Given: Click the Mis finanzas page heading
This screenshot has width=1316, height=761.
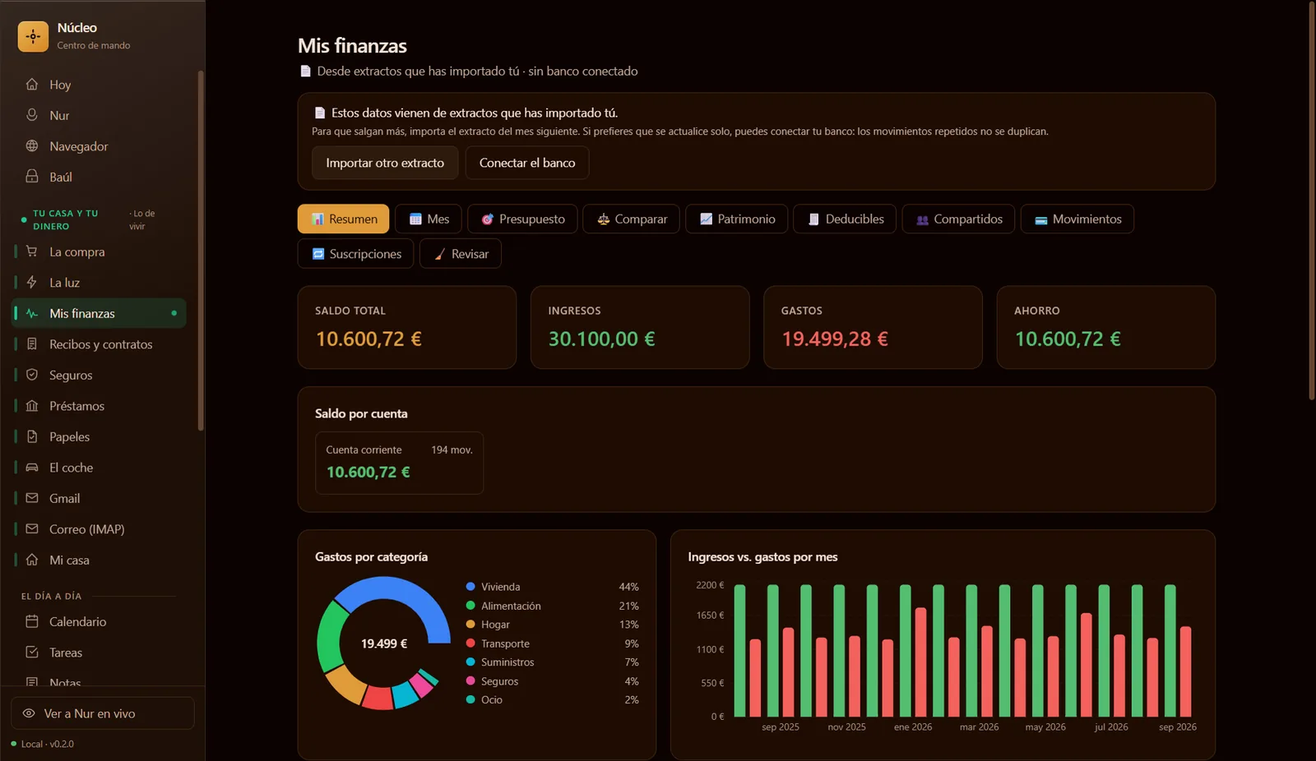Looking at the screenshot, I should [x=352, y=45].
